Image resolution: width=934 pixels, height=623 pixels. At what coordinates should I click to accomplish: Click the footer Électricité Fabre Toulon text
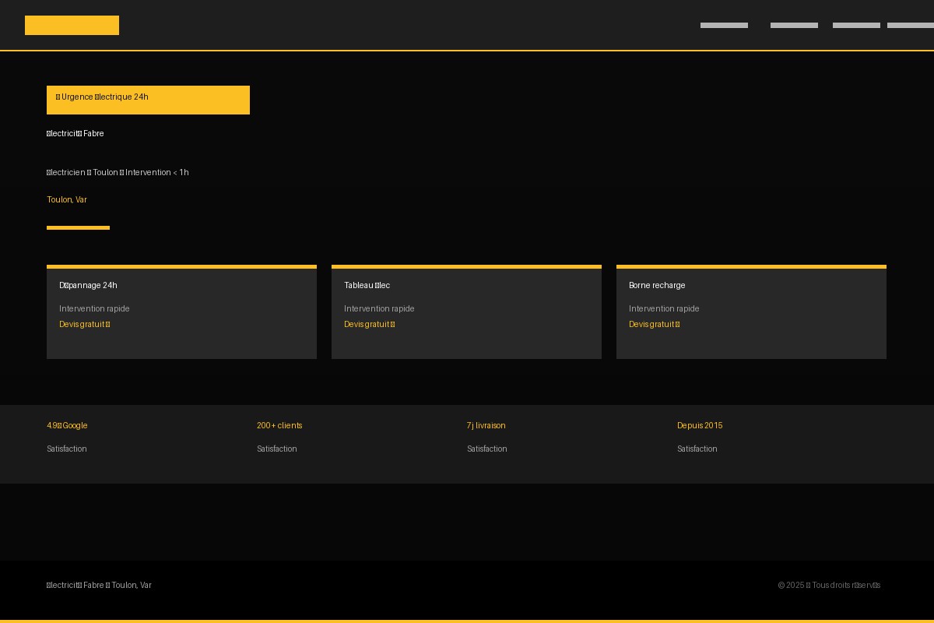(x=98, y=585)
